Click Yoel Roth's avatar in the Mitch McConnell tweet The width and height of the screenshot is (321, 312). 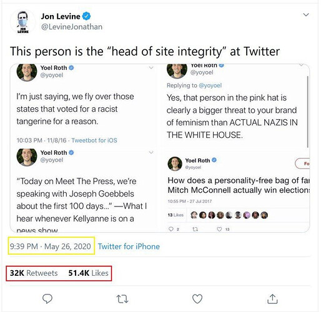pos(175,163)
